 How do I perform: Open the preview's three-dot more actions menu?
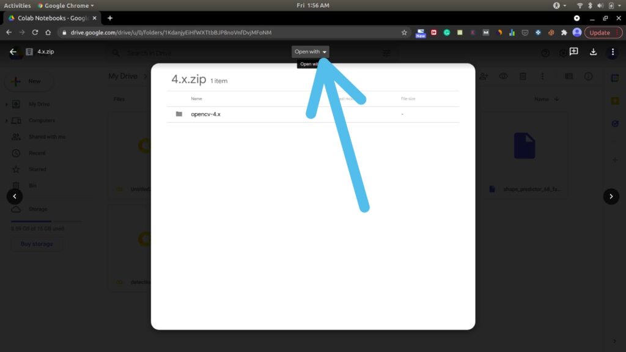pyautogui.click(x=613, y=52)
